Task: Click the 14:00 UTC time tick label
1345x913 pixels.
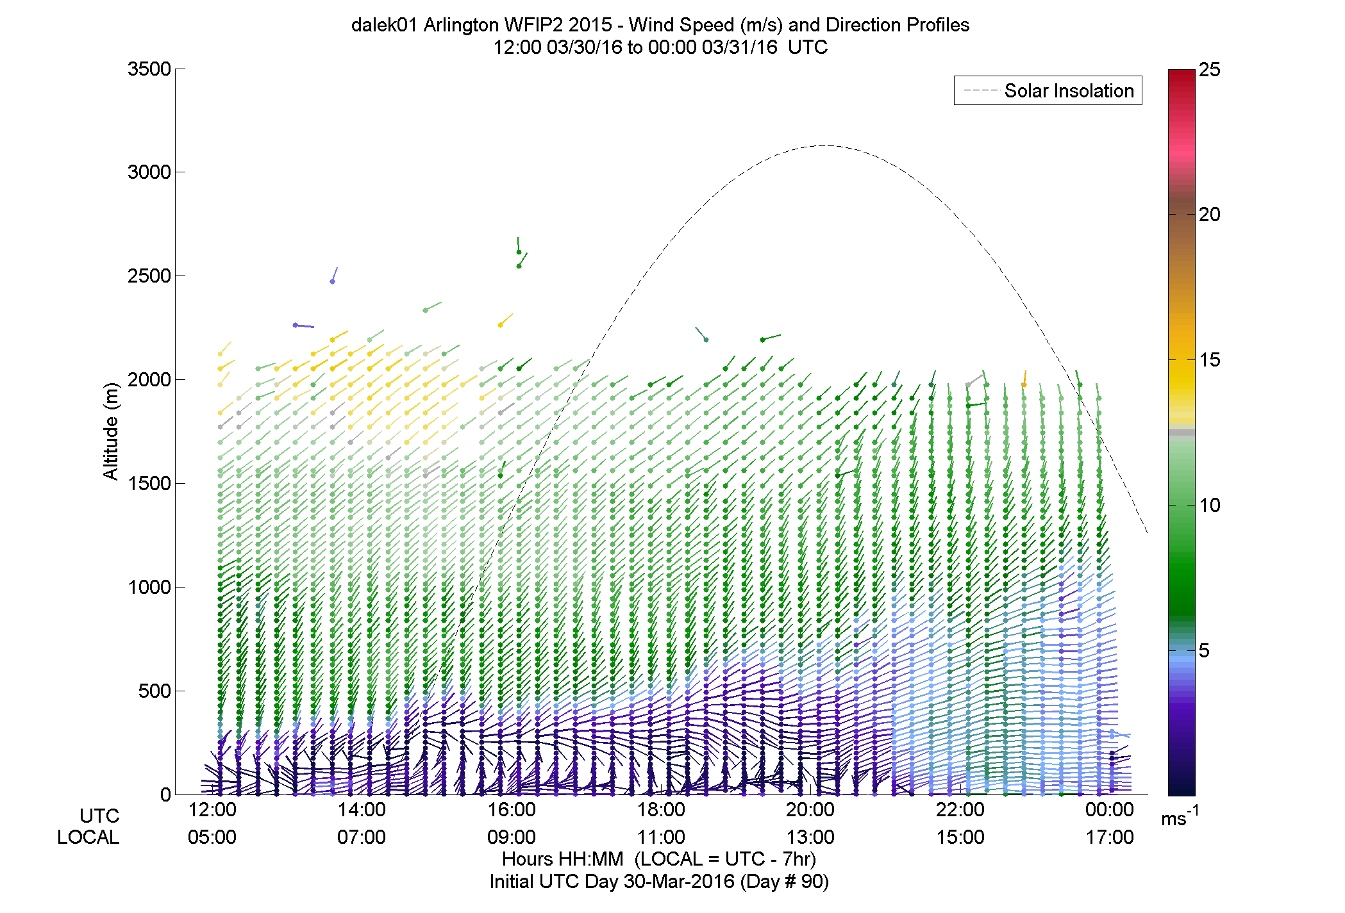Action: pos(362,810)
